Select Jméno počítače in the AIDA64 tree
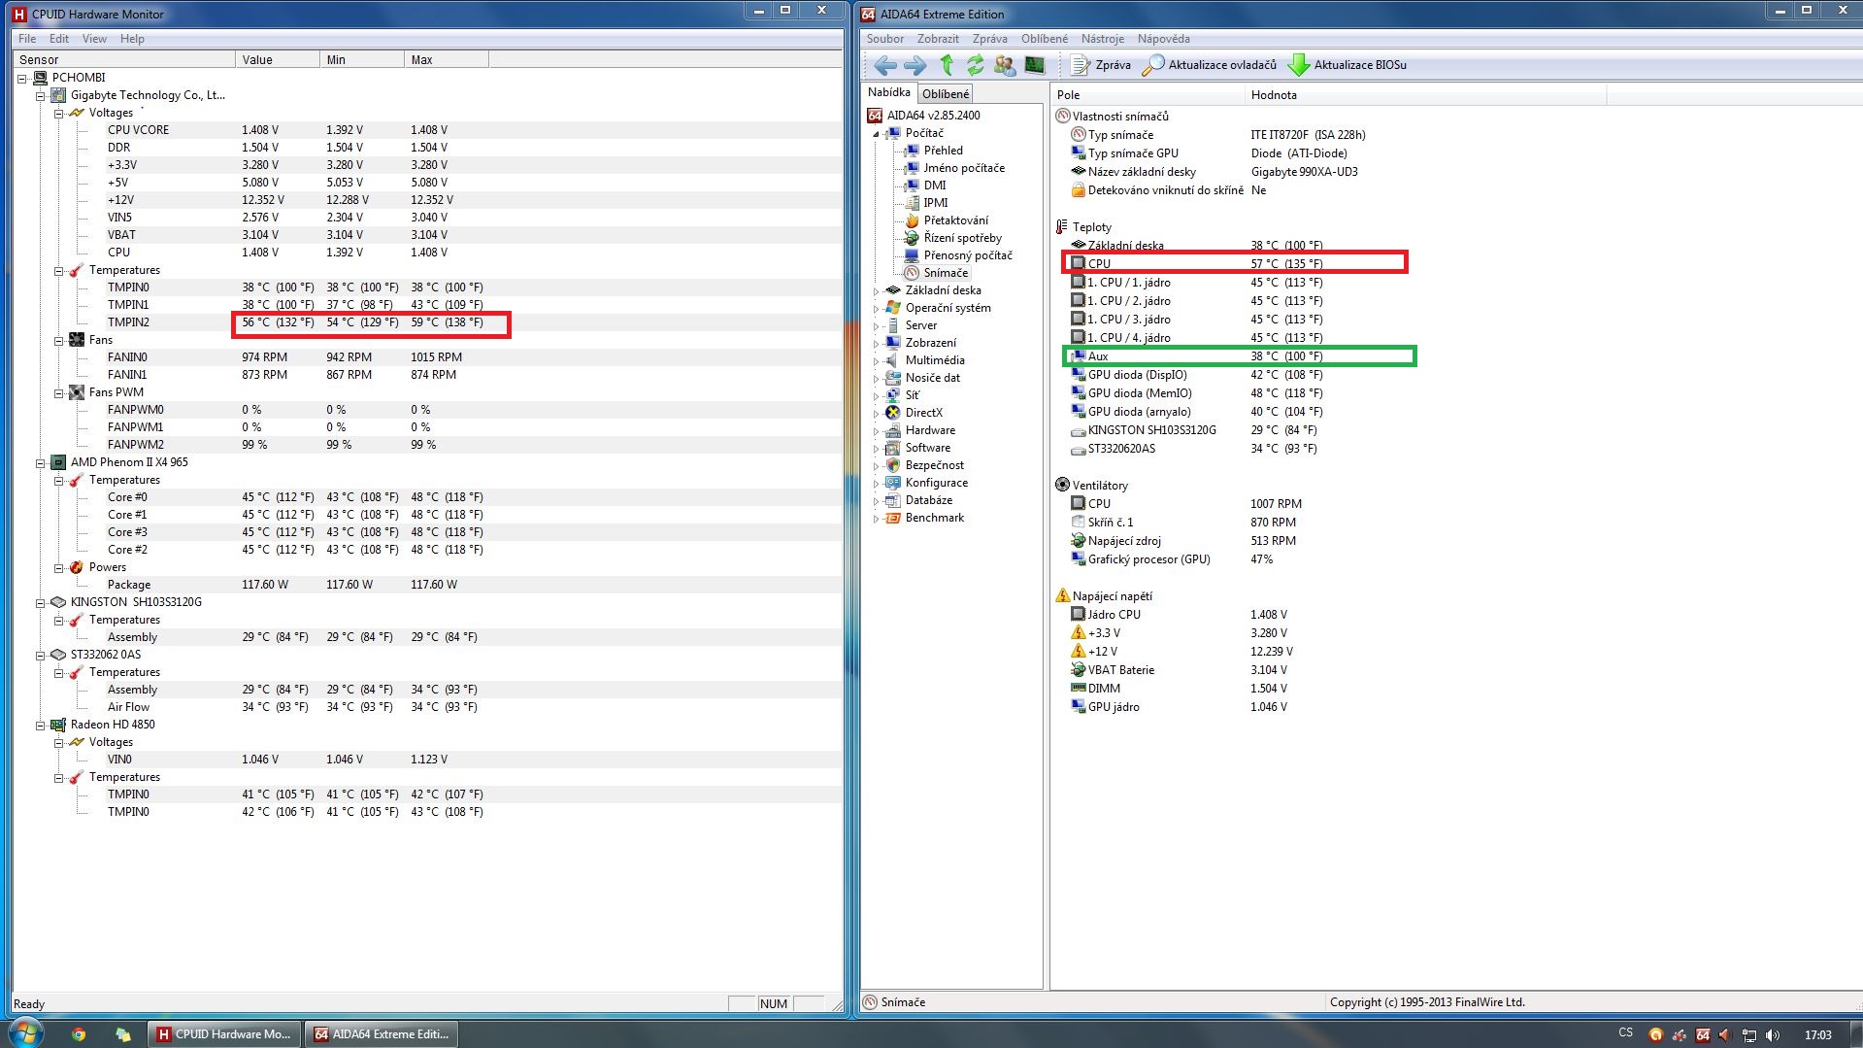Image resolution: width=1863 pixels, height=1048 pixels. tap(964, 168)
